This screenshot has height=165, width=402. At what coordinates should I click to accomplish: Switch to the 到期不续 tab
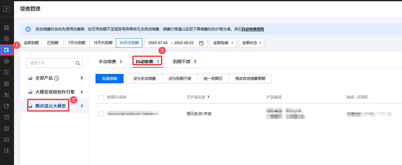click(185, 62)
